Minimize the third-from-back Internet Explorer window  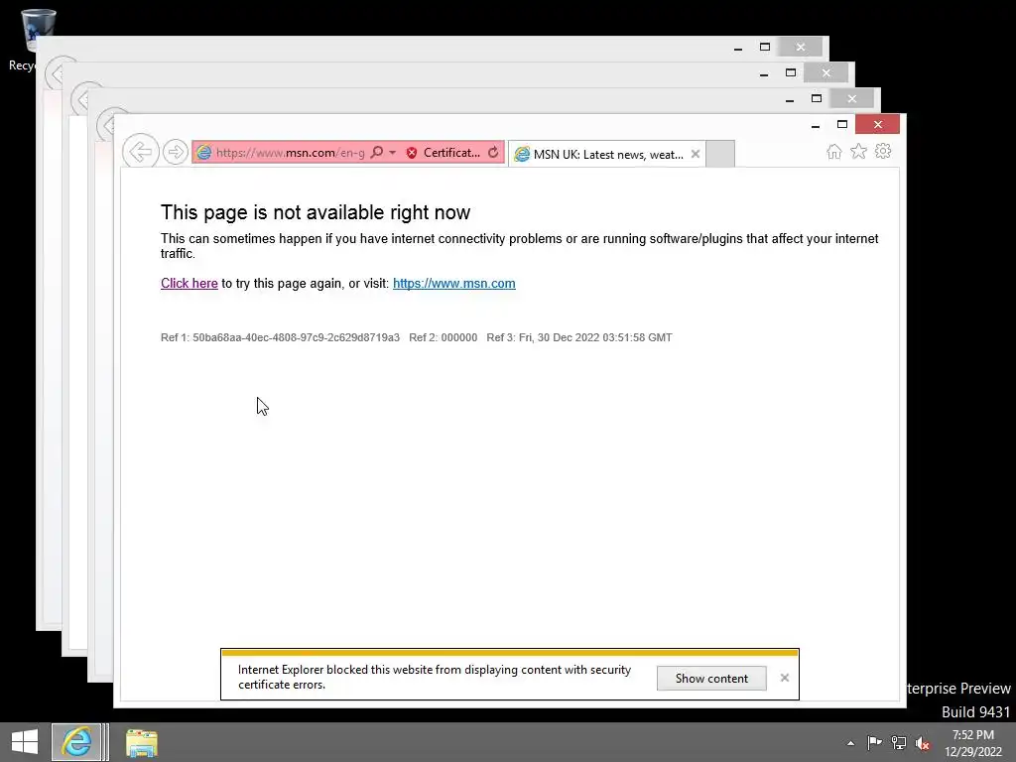(x=789, y=99)
